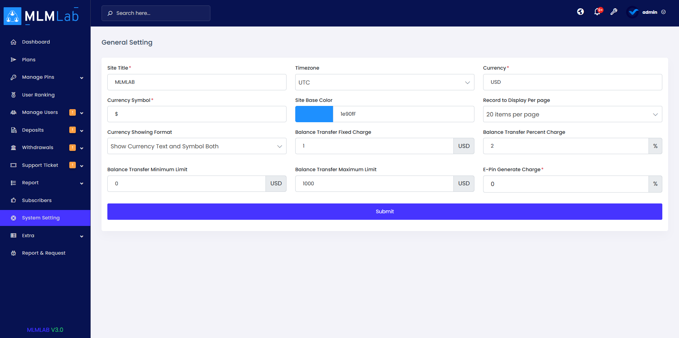Click the globe icon in top bar
Viewport: 679px width, 338px height.
[x=580, y=12]
